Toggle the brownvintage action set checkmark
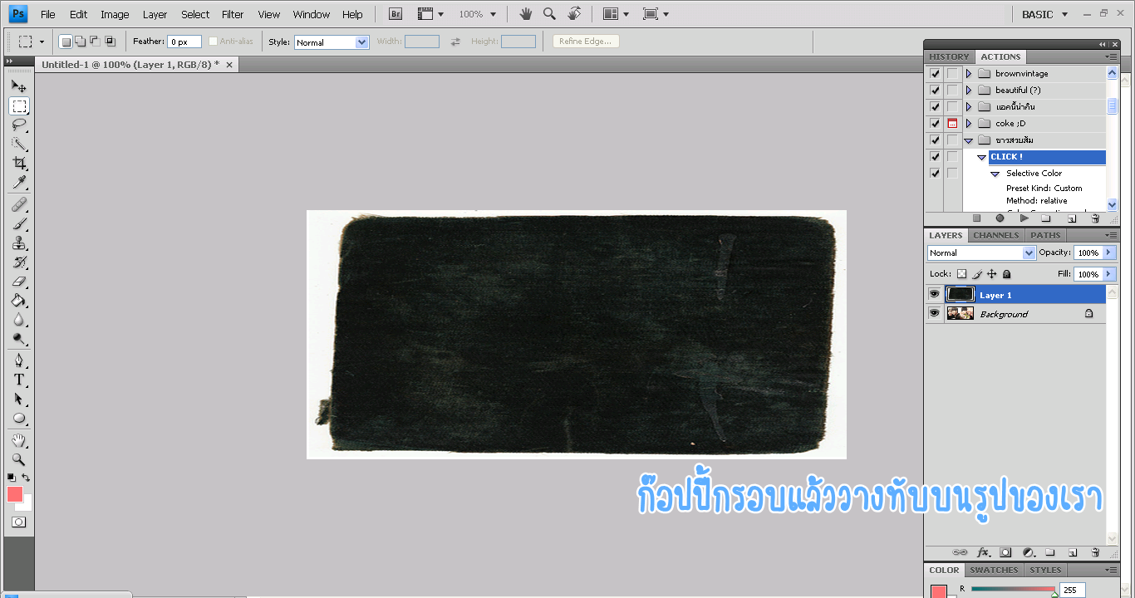The image size is (1135, 598). click(935, 73)
